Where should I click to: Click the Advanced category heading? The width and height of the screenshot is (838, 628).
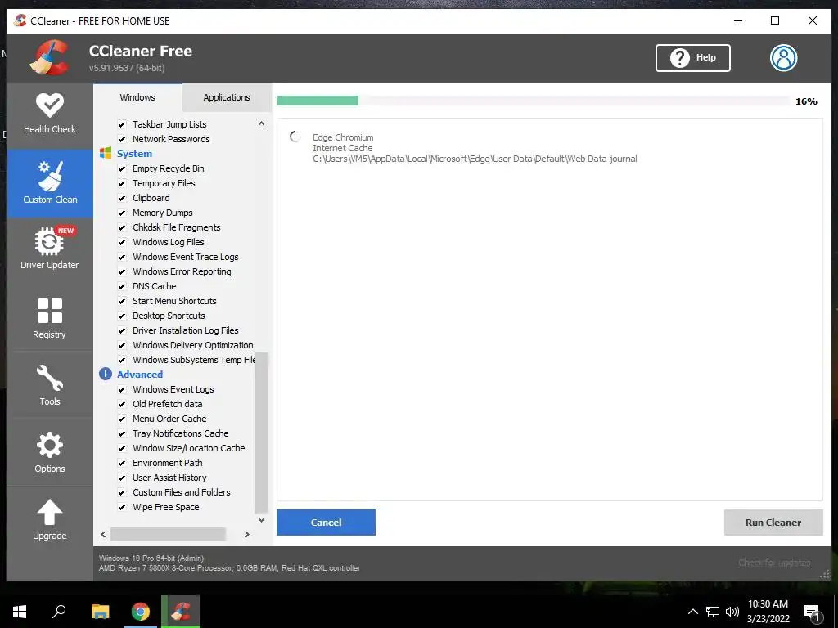pos(140,375)
